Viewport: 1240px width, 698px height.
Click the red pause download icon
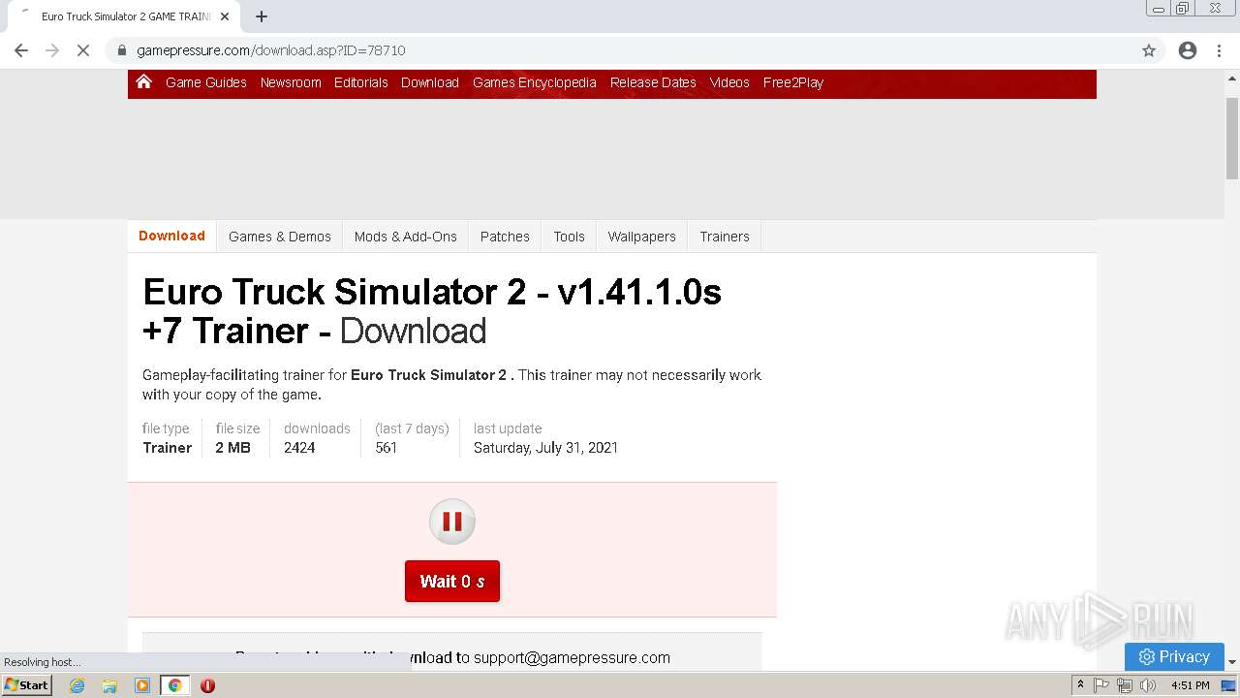452,522
